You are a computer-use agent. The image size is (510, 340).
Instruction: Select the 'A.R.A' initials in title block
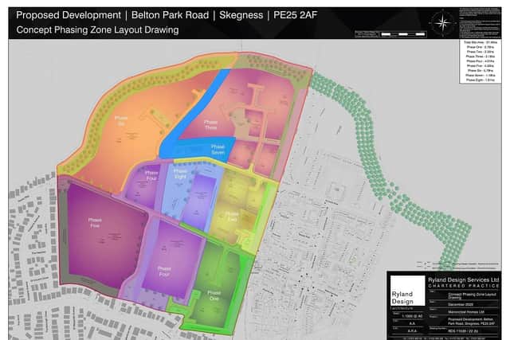pyautogui.click(x=412, y=331)
